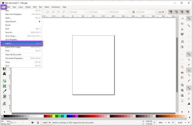The image size is (193, 126).
Task: Click the Zoom fit corners icon
Action: 182,101
